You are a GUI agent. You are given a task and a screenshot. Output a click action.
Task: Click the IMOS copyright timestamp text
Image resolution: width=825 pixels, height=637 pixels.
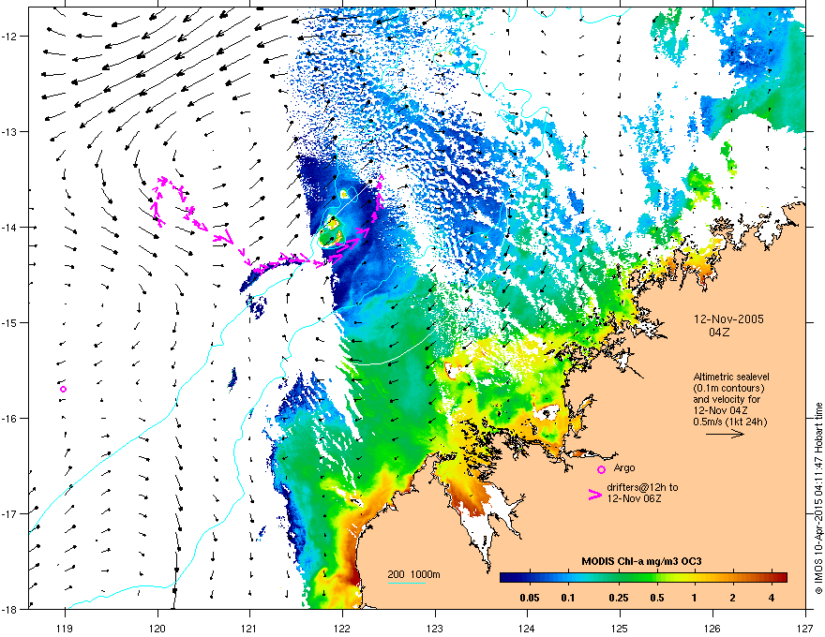click(x=818, y=498)
